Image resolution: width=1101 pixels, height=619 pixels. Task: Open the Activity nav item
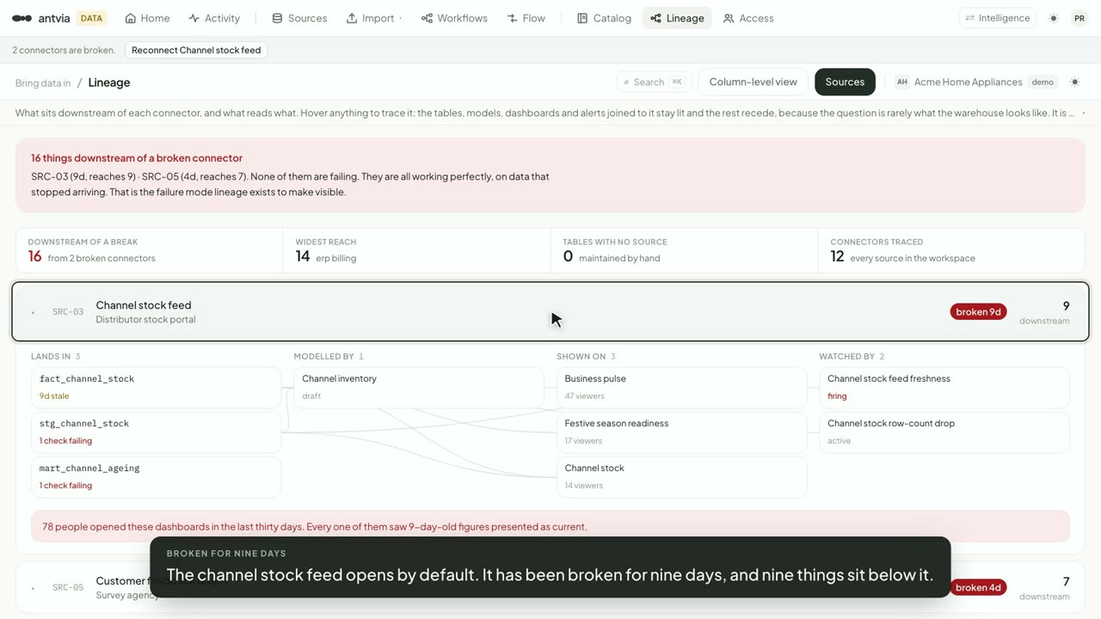[214, 18]
